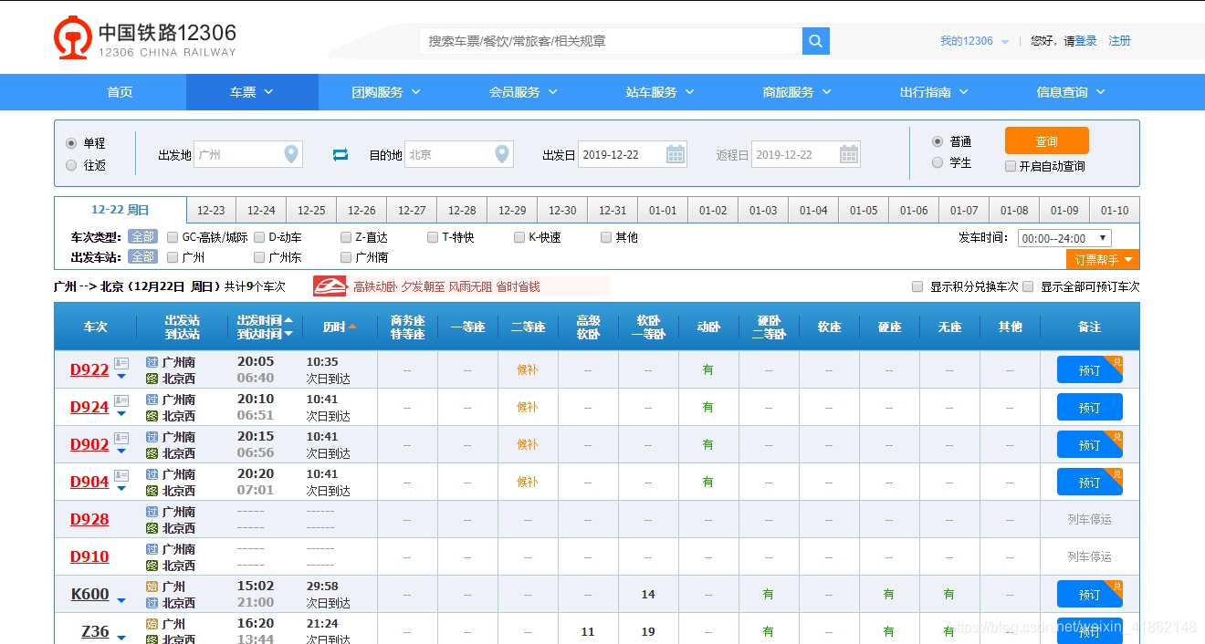This screenshot has width=1205, height=644.
Task: Open train number Z36 link
Action: coord(95,631)
